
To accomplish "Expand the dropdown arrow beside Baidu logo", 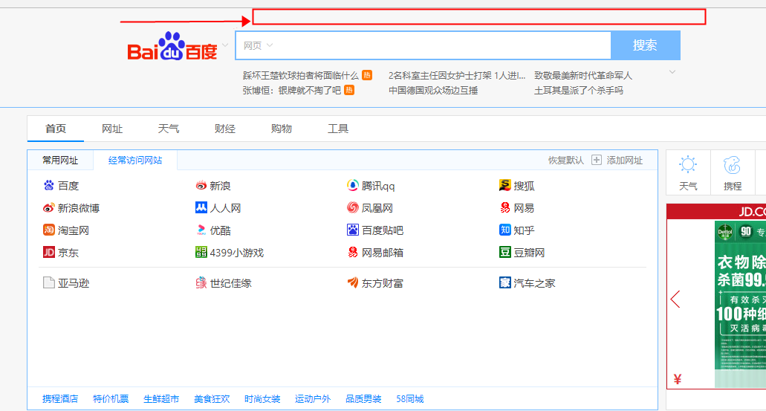I will pos(224,45).
